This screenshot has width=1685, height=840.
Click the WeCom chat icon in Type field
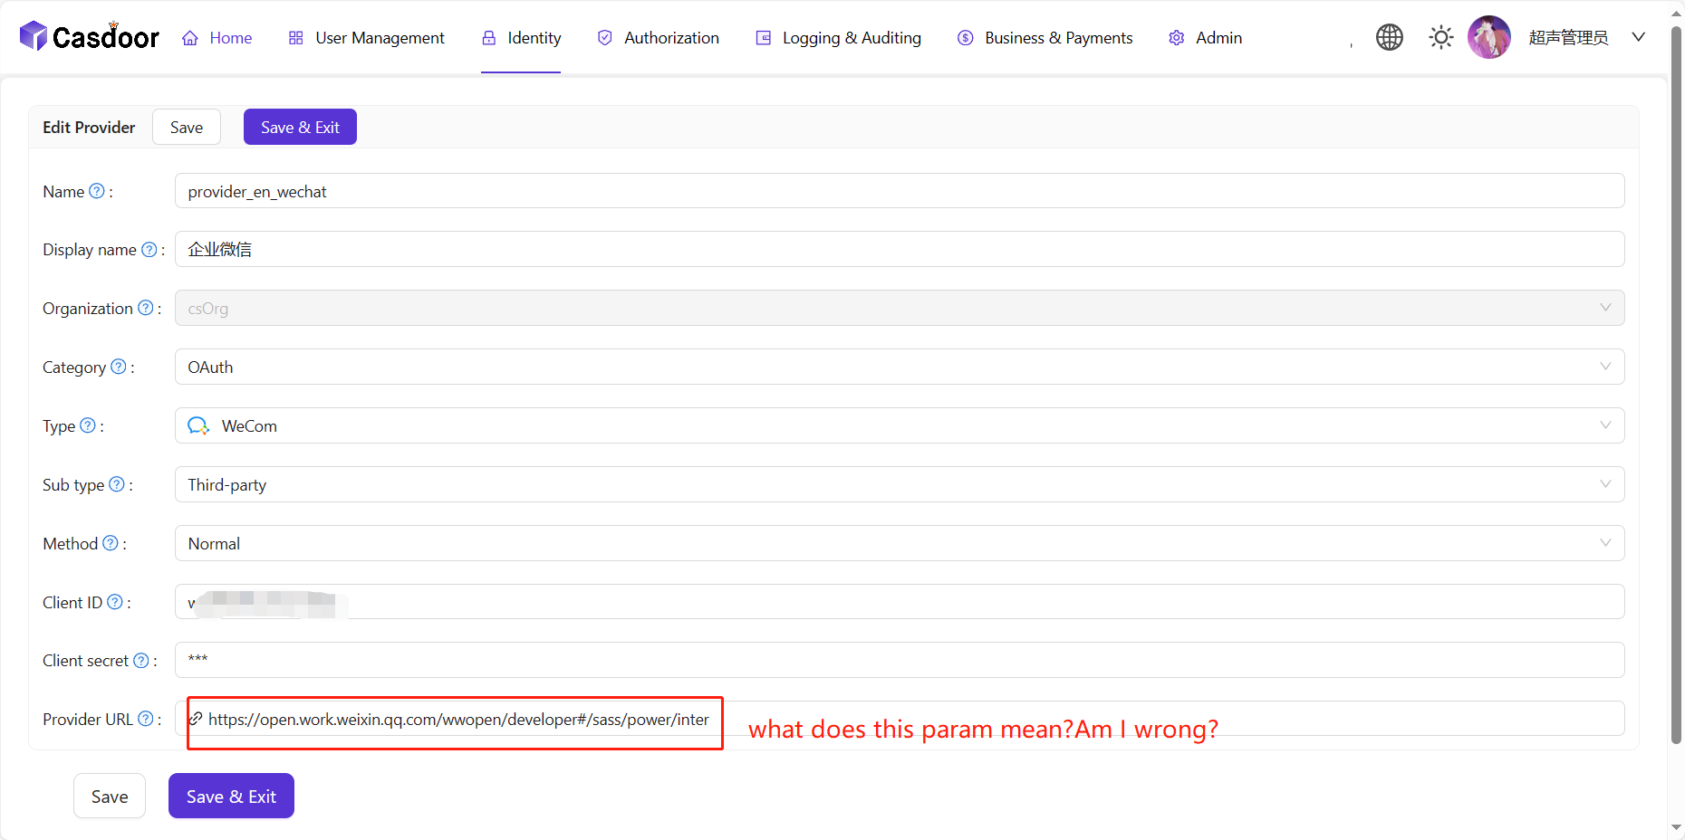[198, 425]
